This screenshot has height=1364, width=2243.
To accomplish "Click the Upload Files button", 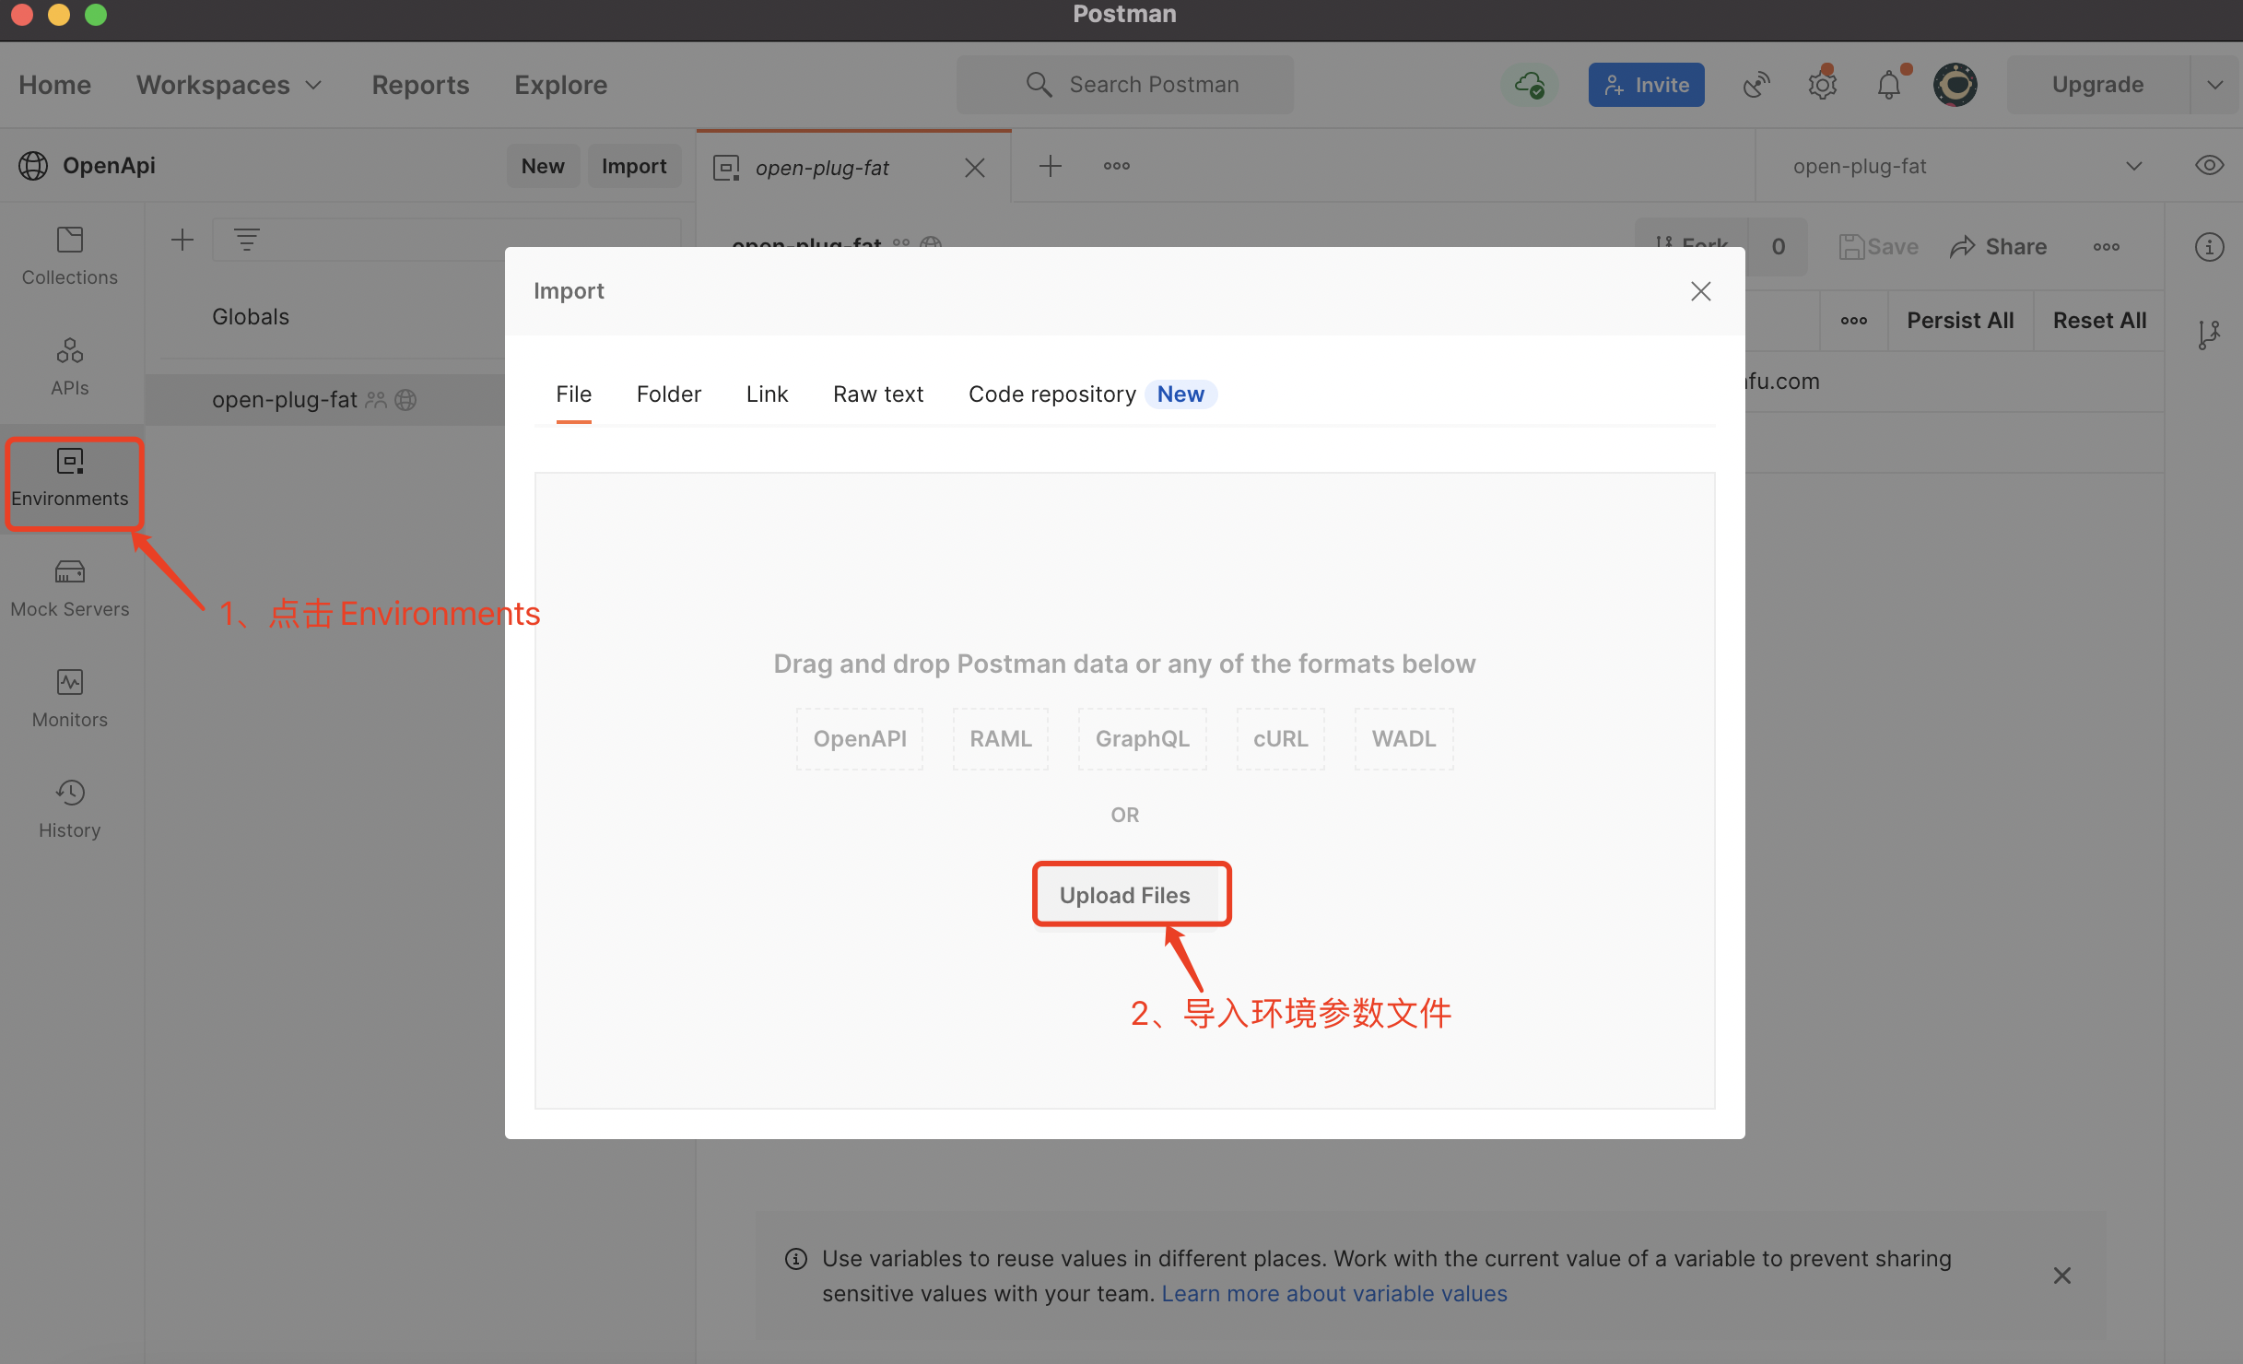I will tap(1124, 895).
